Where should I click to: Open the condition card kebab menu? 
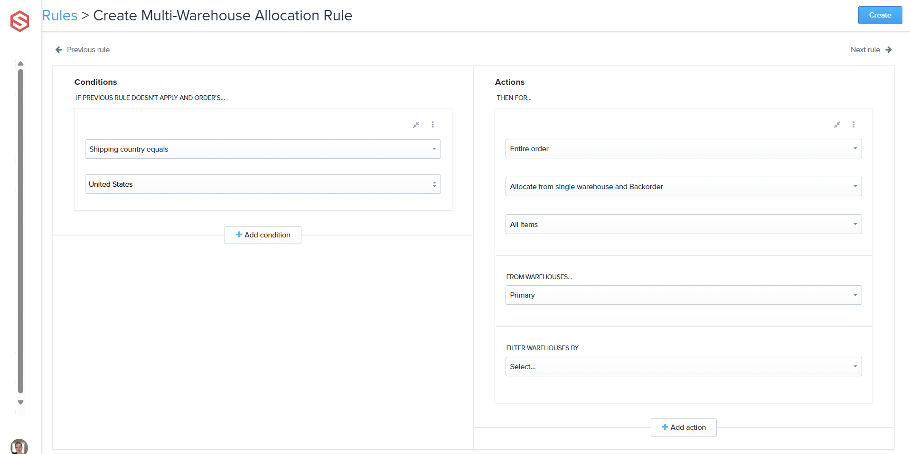pyautogui.click(x=432, y=125)
